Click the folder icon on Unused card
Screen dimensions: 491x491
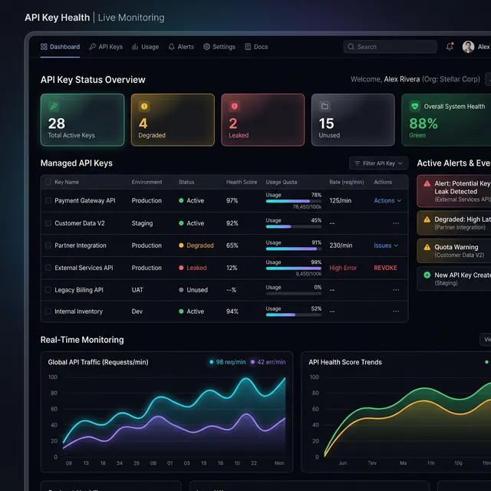pyautogui.click(x=325, y=106)
